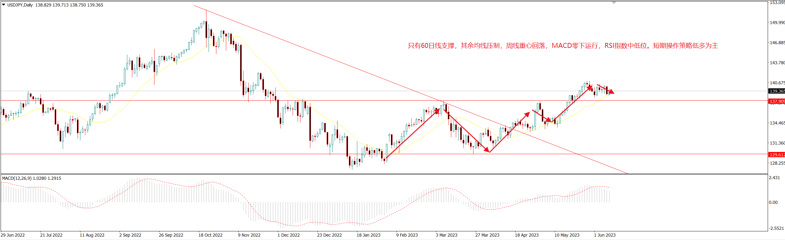The image size is (785, 240).
Task: Click the 1 Jun 2023 date label
Action: [605, 235]
